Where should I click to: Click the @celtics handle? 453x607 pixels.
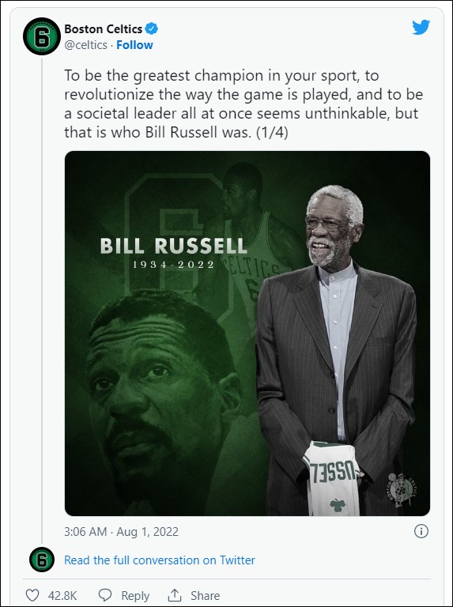(85, 45)
